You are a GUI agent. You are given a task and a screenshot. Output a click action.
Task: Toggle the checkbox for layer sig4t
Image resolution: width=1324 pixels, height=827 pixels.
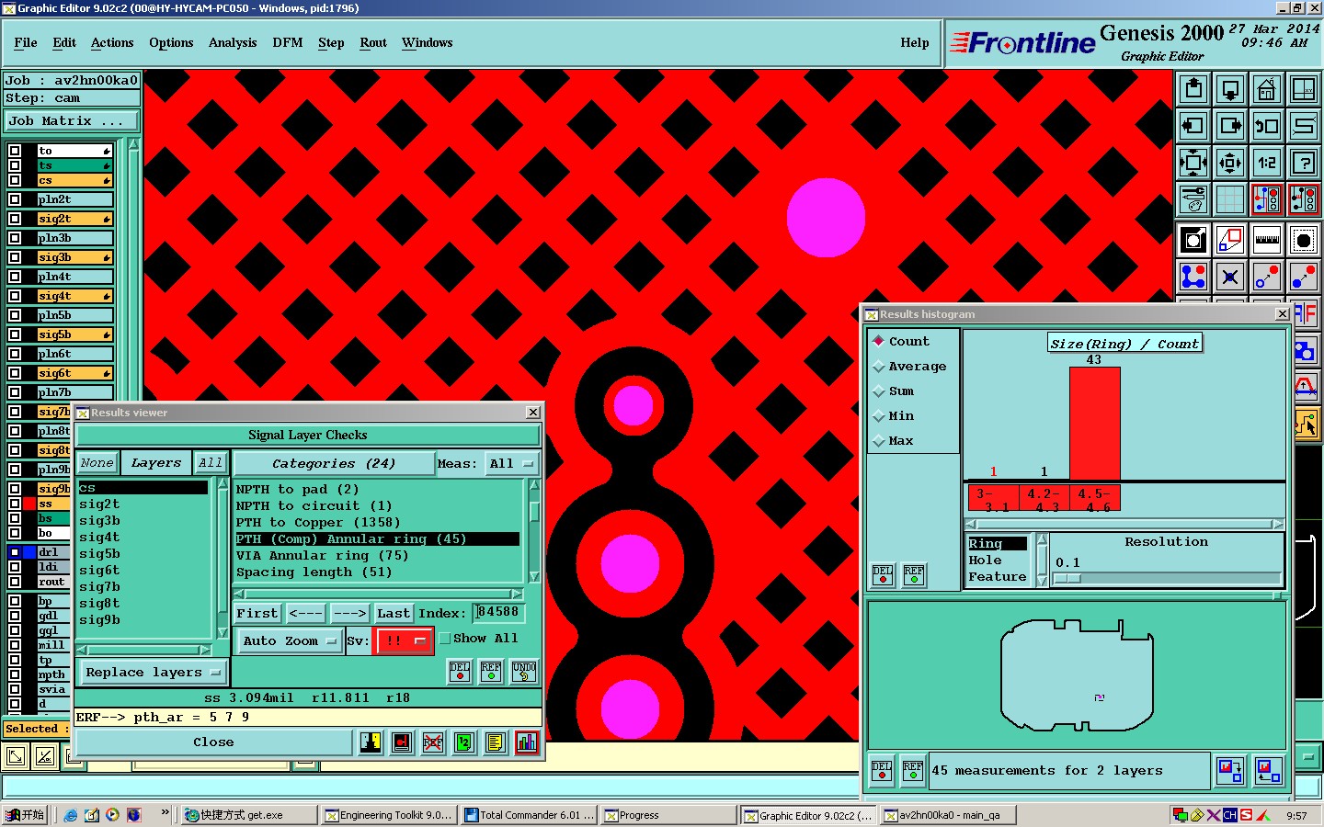(15, 296)
